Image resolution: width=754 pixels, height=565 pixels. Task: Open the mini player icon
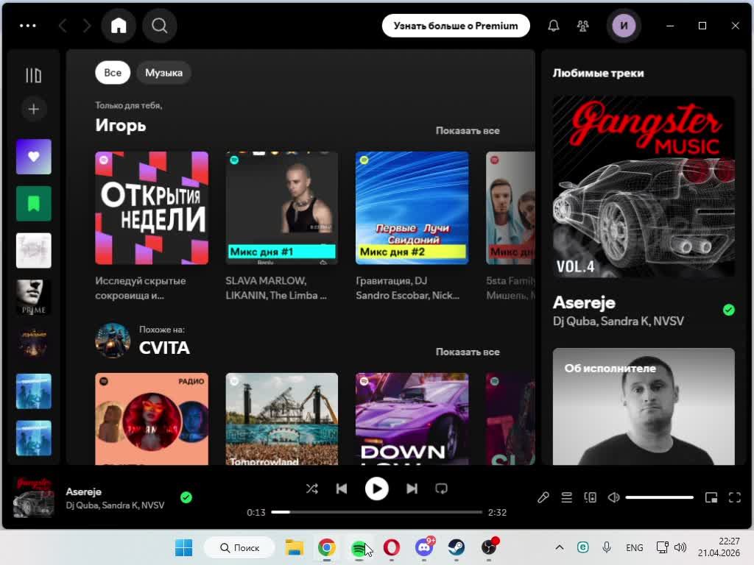point(711,498)
